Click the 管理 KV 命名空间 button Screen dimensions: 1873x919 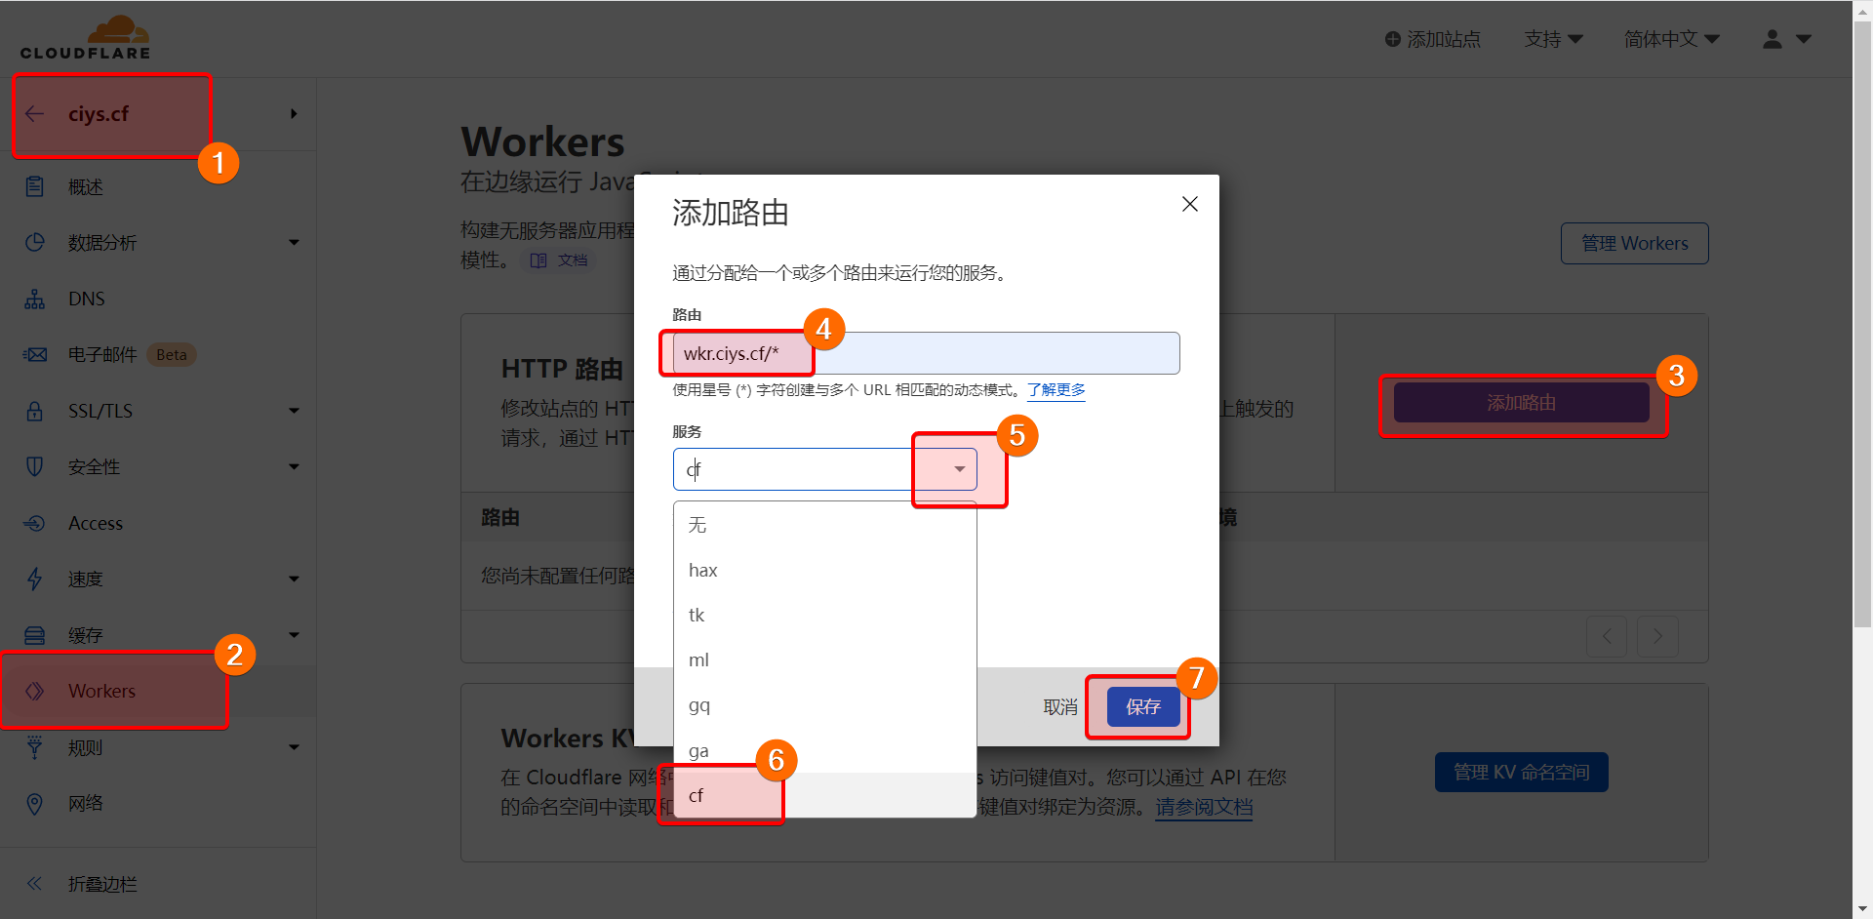(1521, 772)
